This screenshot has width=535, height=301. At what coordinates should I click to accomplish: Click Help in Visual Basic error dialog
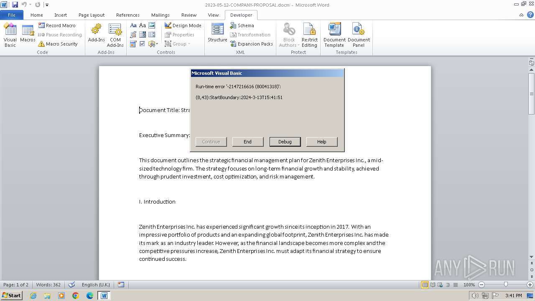[x=322, y=142]
